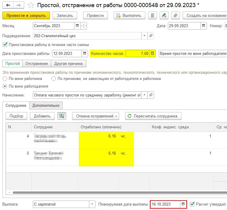227x210 pixels.
Task: Open attached files with paperclip icon
Action: (176, 15)
